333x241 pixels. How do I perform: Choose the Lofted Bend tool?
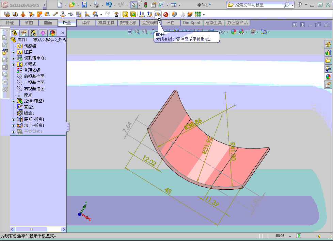pos(23,14)
